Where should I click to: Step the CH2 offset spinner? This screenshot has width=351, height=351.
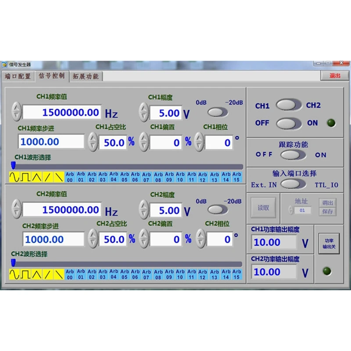pyautogui.click(x=144, y=239)
